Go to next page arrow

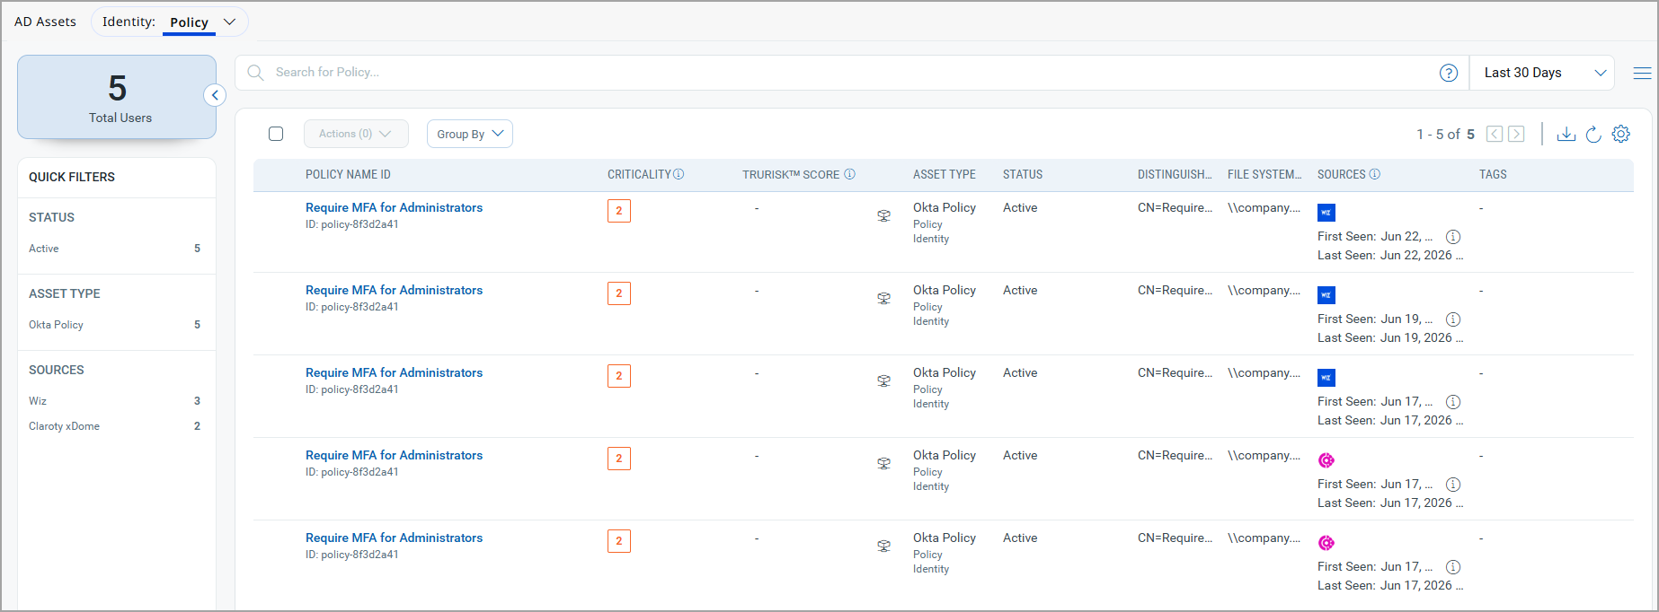[x=1516, y=134]
